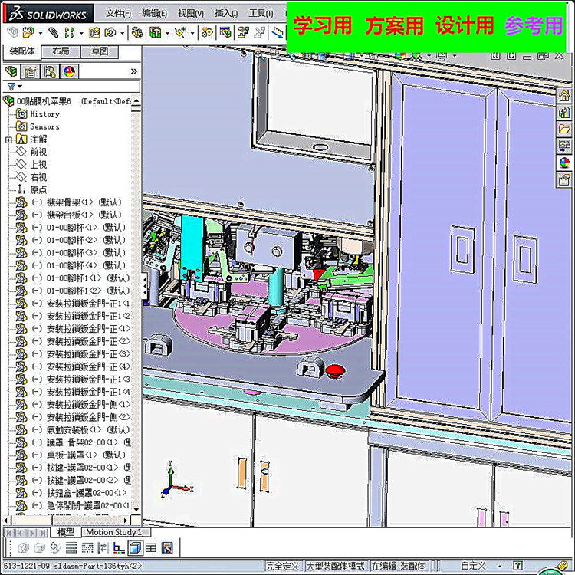The width and height of the screenshot is (575, 575).
Task: Open the dropdown arrow beside Reference Geometry
Action: [192, 34]
